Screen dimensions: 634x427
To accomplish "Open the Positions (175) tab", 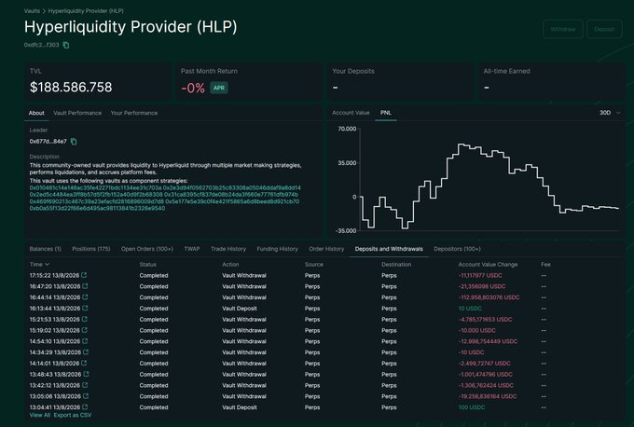I will tap(91, 249).
